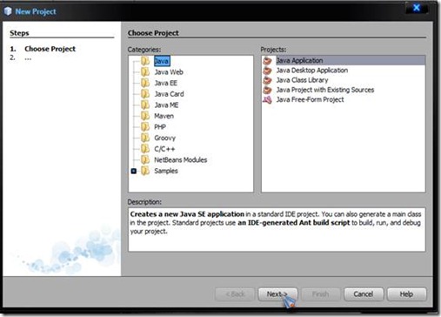Screen dimensions: 441x317
Task: Open Help for the wizard
Action: click(x=406, y=294)
